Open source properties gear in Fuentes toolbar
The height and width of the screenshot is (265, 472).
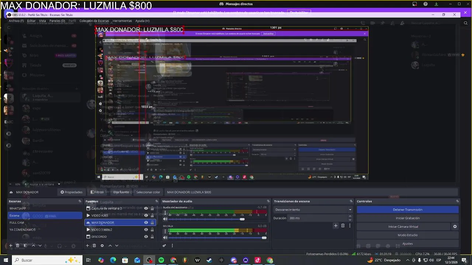[x=102, y=245]
